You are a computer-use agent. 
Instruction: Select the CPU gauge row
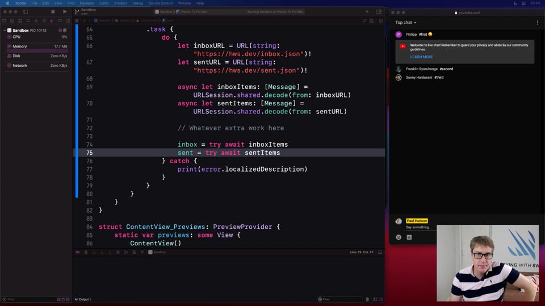click(x=36, y=37)
